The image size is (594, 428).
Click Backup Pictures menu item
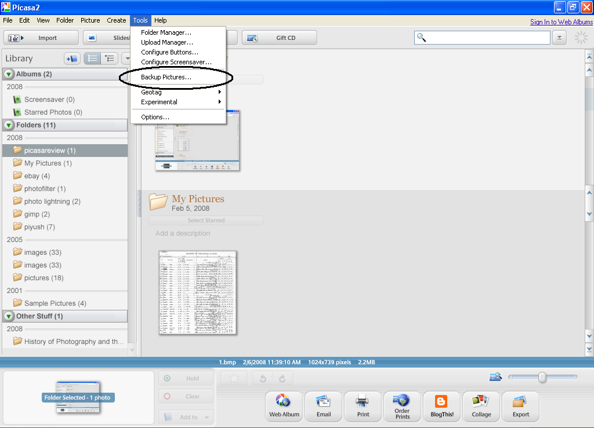pyautogui.click(x=178, y=77)
